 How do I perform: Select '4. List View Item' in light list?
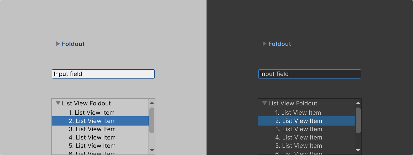pyautogui.click(x=92, y=137)
